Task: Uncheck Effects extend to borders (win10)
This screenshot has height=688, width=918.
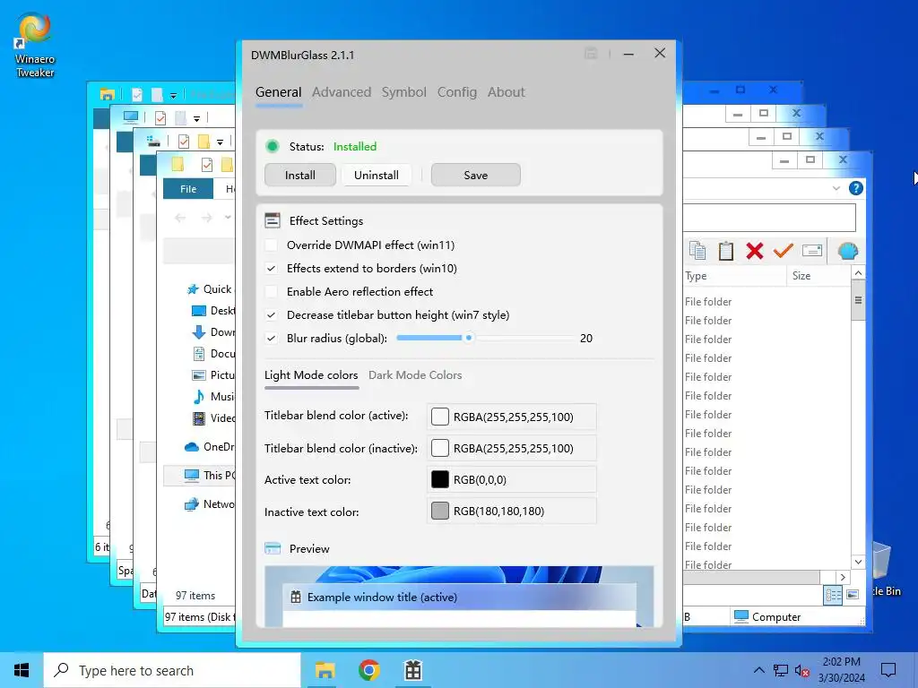Action: pyautogui.click(x=271, y=269)
